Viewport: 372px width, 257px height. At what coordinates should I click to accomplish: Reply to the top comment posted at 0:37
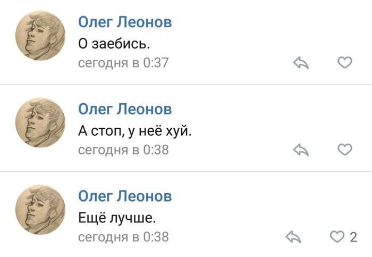pyautogui.click(x=301, y=63)
